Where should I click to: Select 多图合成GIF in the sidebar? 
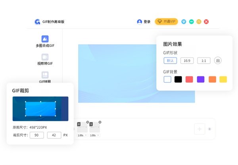pyautogui.click(x=45, y=41)
